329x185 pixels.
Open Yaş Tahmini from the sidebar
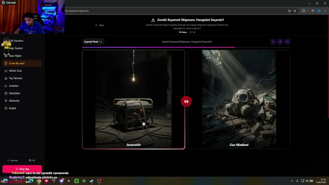click(22, 78)
